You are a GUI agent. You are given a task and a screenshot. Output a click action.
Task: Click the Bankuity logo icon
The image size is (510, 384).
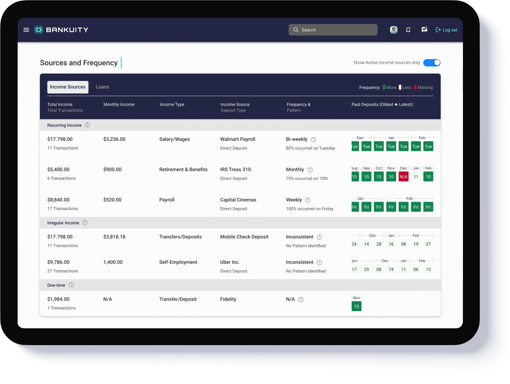click(39, 29)
